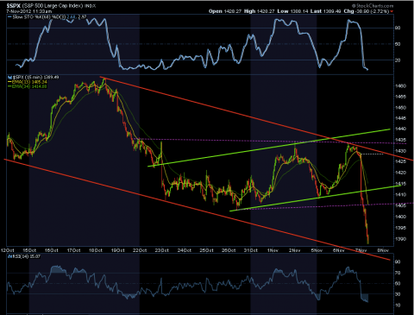Viewport: 414px width, 315px height.
Task: Click the $SPX ticker symbol title
Action: point(14,5)
